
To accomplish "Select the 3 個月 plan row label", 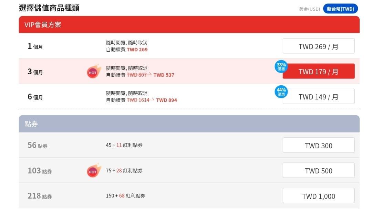I will (x=35, y=72).
